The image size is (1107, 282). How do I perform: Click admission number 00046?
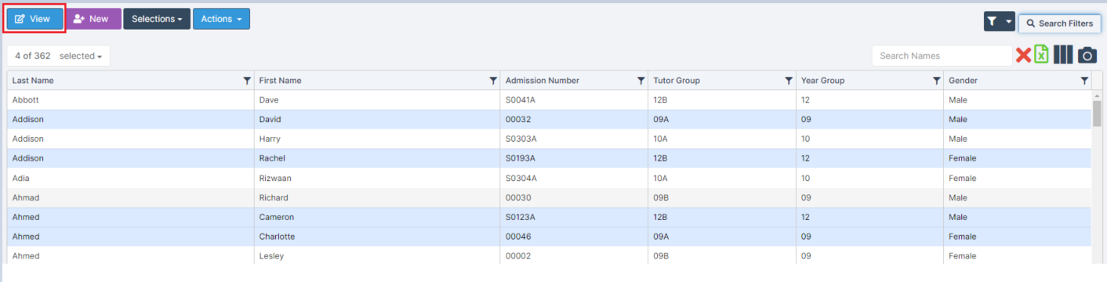(x=518, y=237)
